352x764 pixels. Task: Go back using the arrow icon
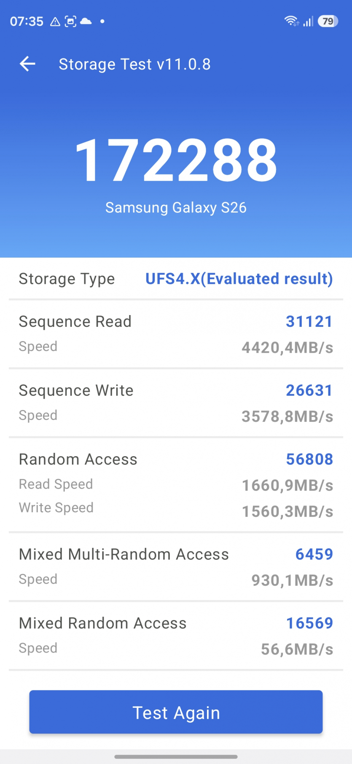pos(28,64)
